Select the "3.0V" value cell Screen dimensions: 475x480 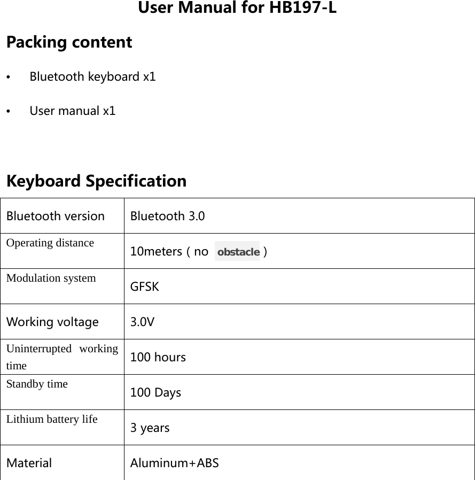[x=143, y=322]
